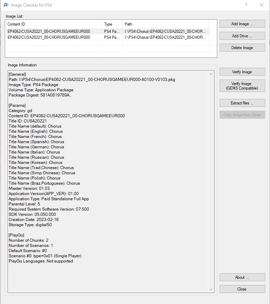Click Application Version(APP_VER) line
This screenshot has height=304, width=270.
click(x=44, y=194)
